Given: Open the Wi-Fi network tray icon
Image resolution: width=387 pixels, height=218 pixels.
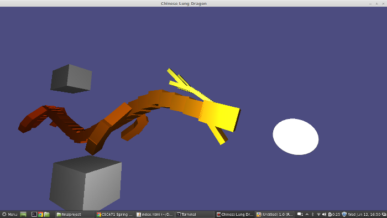Looking at the screenshot, I should pos(318,214).
